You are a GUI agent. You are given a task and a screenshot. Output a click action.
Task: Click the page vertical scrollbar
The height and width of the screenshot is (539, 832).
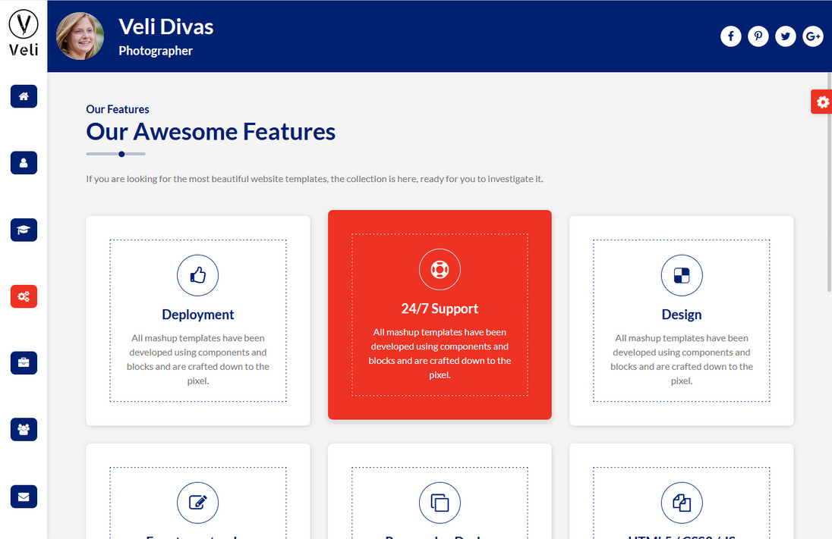tap(829, 181)
